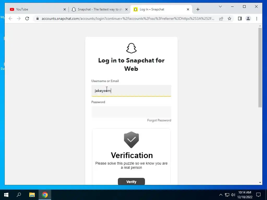Click the browser forward arrow
The width and height of the screenshot is (267, 200).
coord(19,18)
